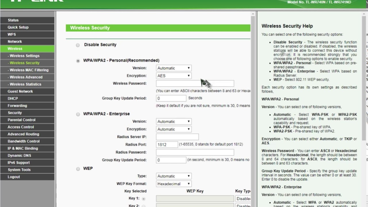
Task: Click the WEP Key 1 text field
Action: [x=195, y=199]
